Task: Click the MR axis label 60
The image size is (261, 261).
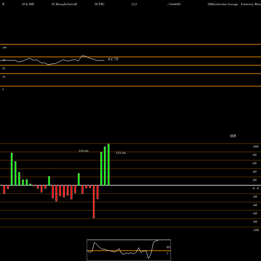Action: (x=255, y=163)
